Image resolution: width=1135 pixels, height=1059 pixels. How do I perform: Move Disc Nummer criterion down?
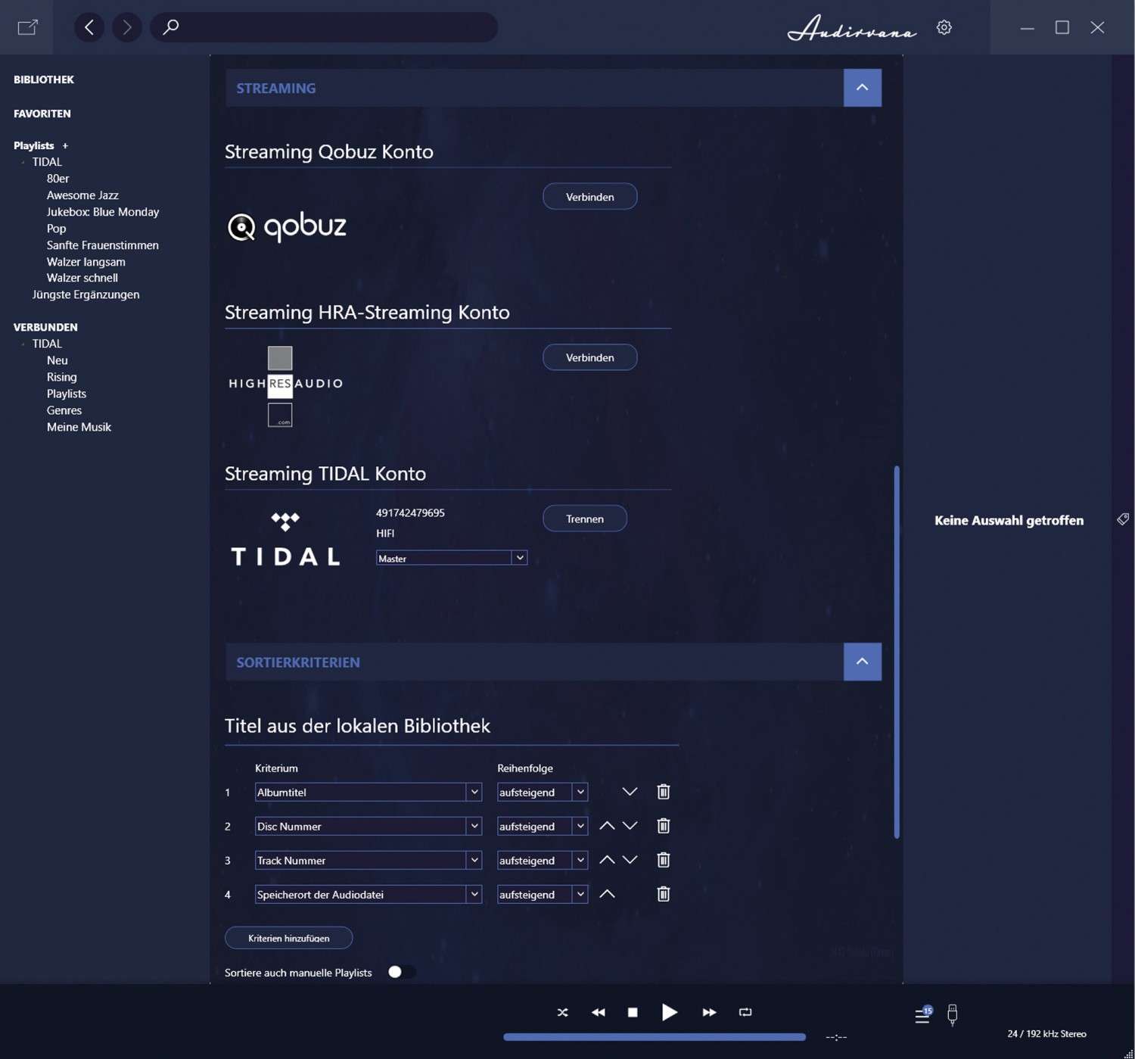630,826
